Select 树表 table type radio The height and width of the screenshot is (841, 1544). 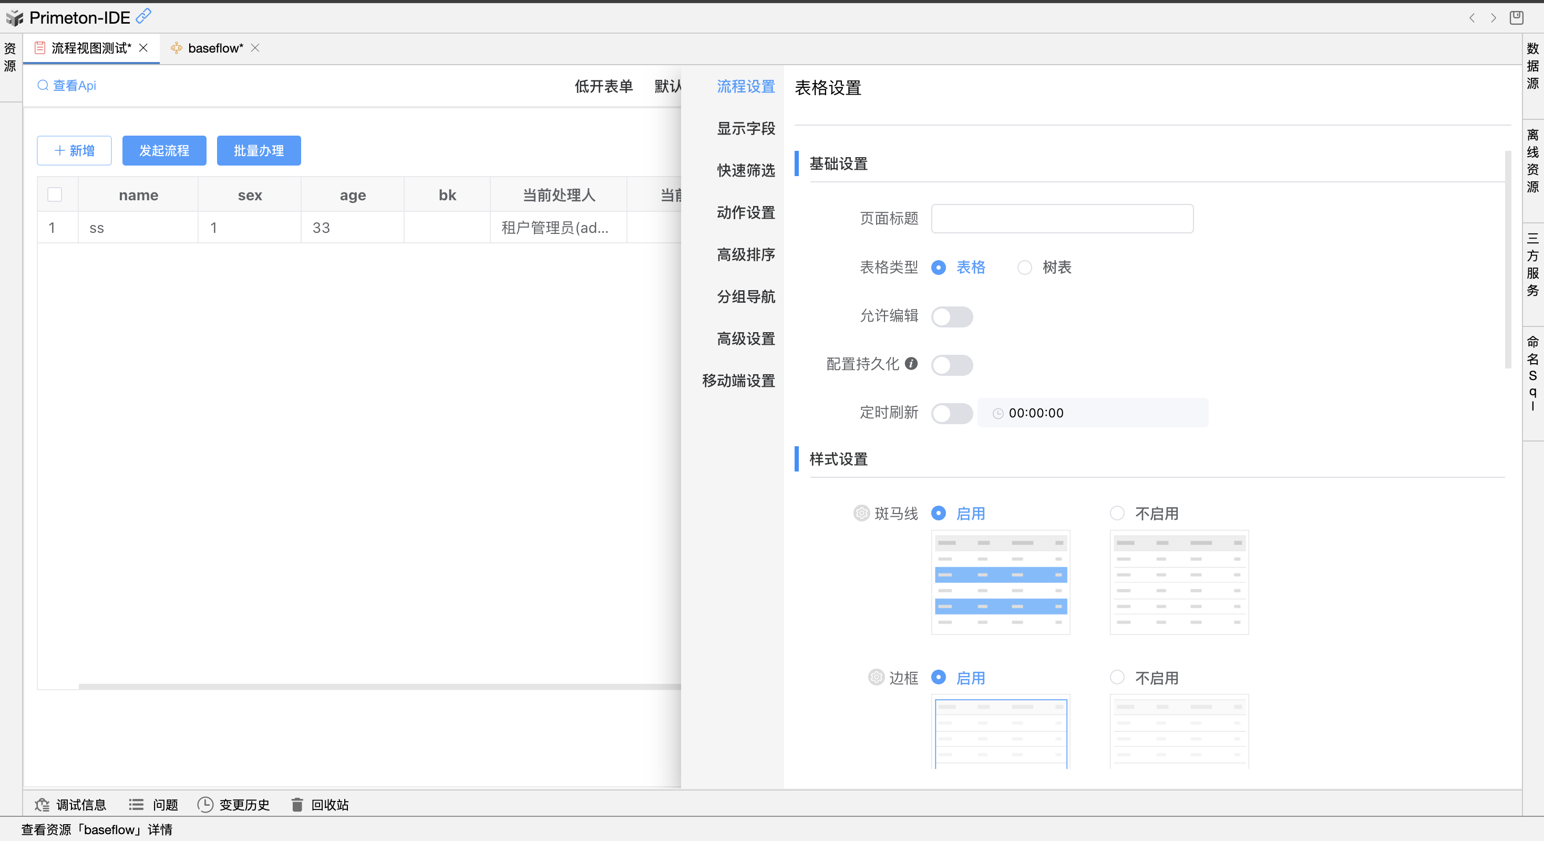(x=1024, y=268)
